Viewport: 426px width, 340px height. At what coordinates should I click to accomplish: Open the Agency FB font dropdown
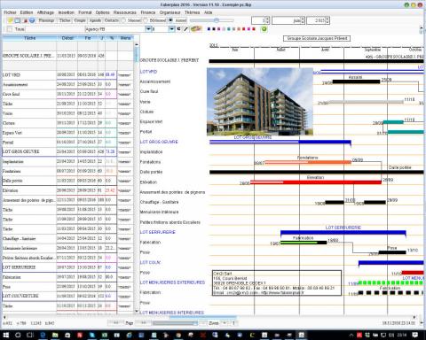coord(148,29)
